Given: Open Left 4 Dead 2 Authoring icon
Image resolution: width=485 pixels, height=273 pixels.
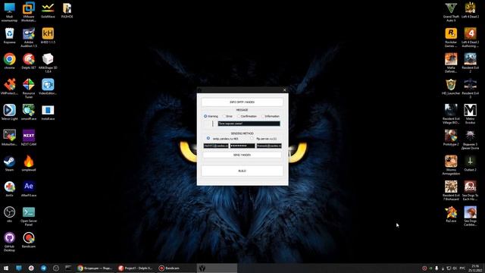Looking at the screenshot, I should click(x=470, y=37).
